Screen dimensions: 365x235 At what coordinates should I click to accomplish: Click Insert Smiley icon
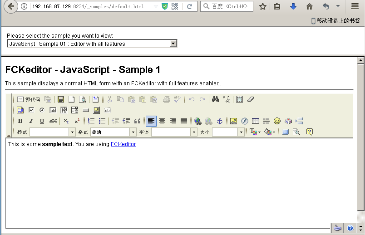pos(277,121)
